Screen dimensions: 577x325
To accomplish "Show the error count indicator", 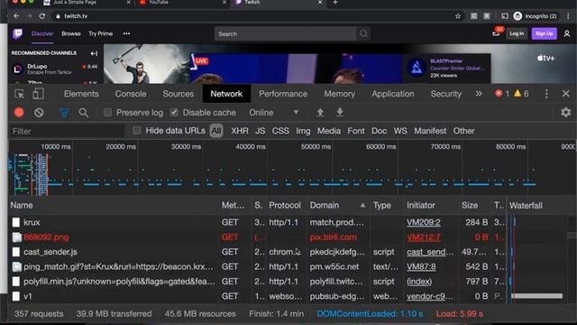I will pyautogui.click(x=502, y=94).
